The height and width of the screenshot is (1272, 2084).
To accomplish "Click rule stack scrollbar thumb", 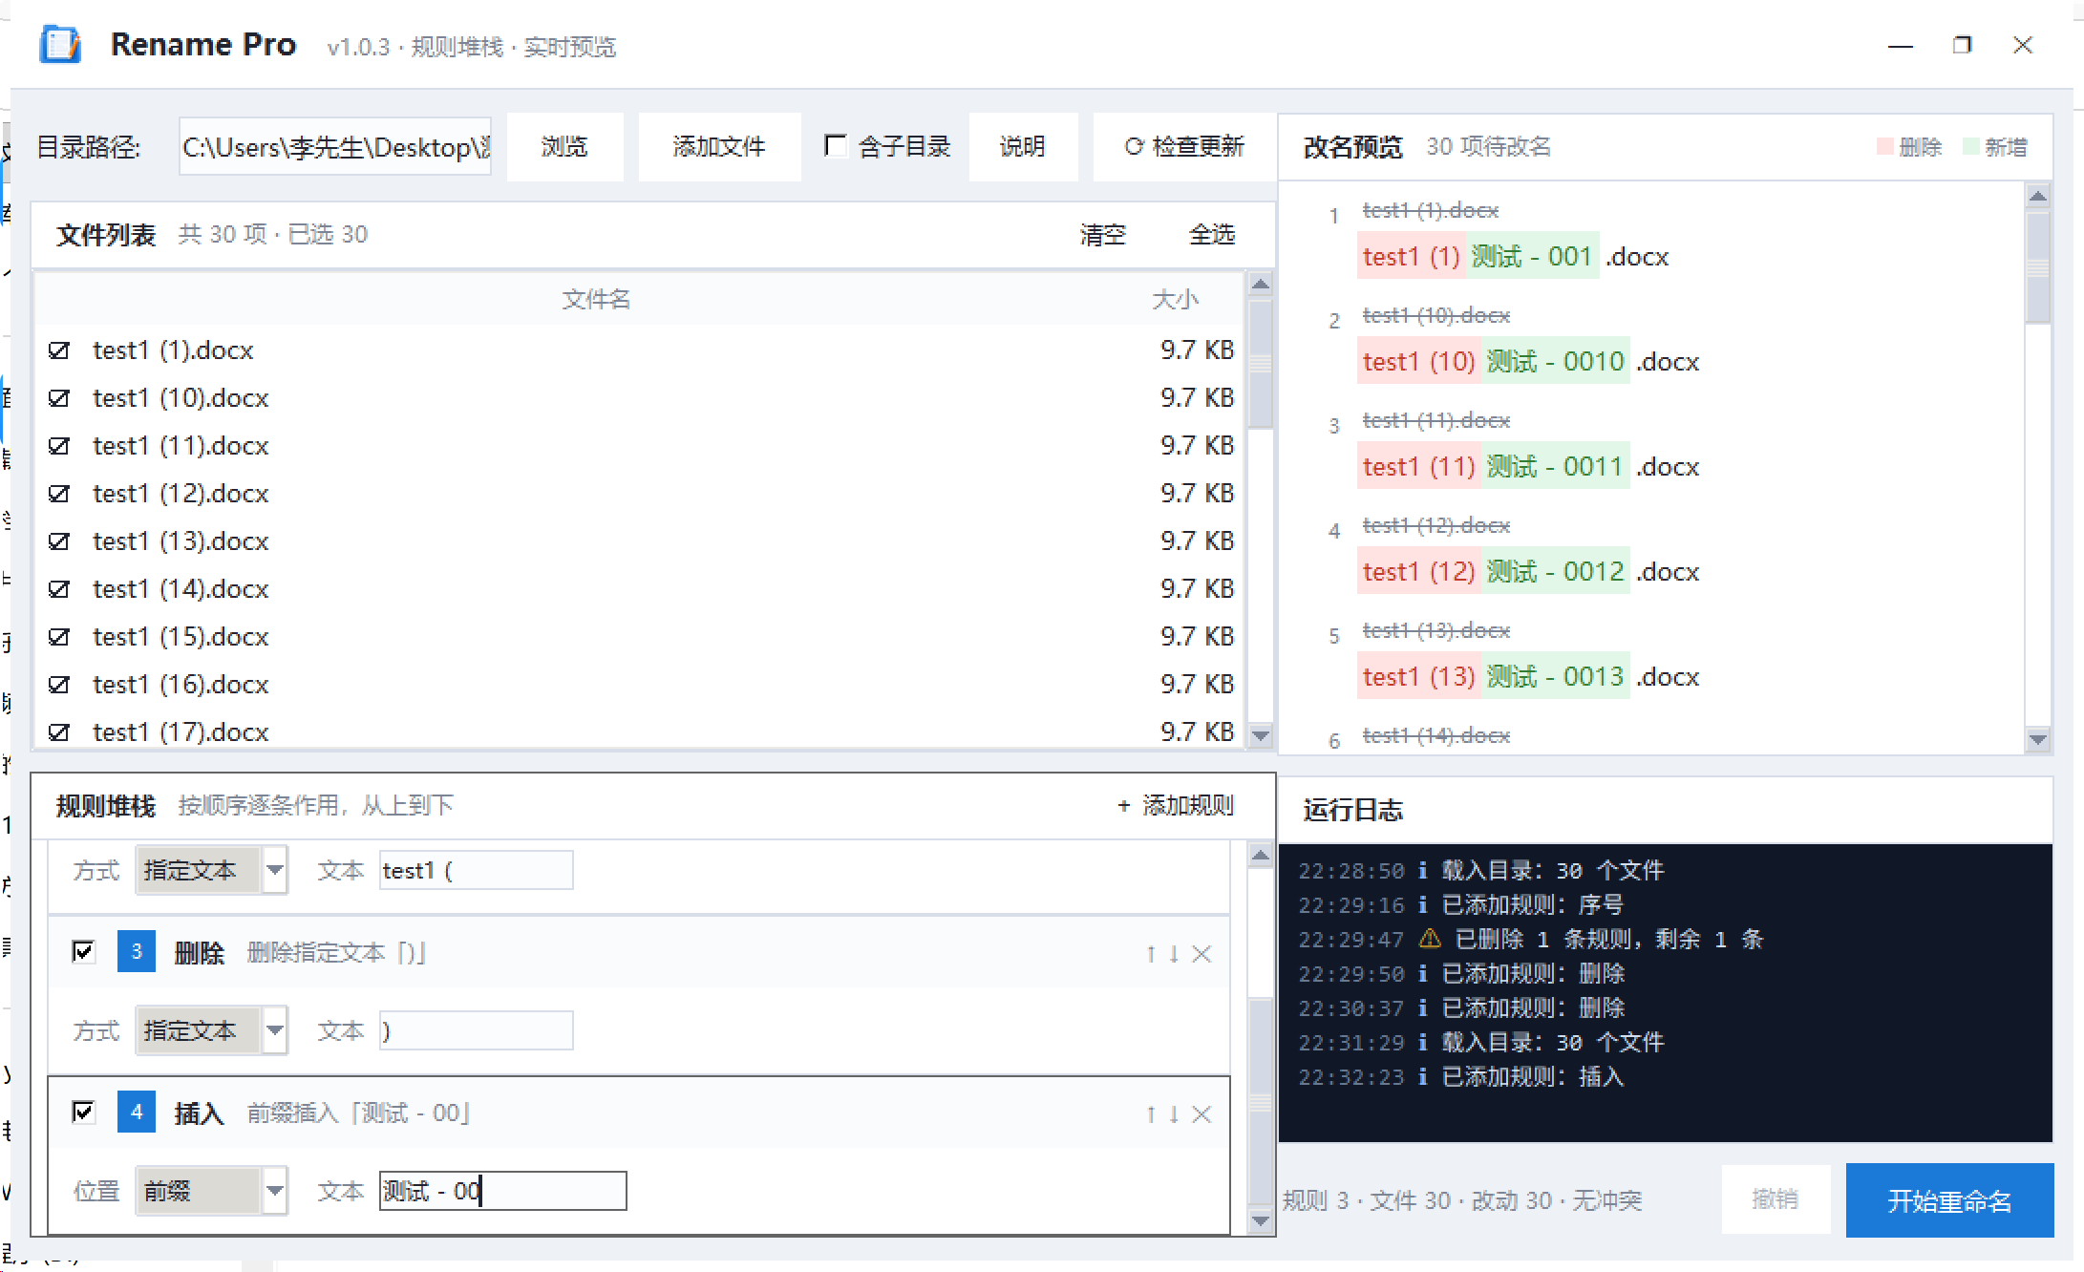I will click(1261, 1103).
